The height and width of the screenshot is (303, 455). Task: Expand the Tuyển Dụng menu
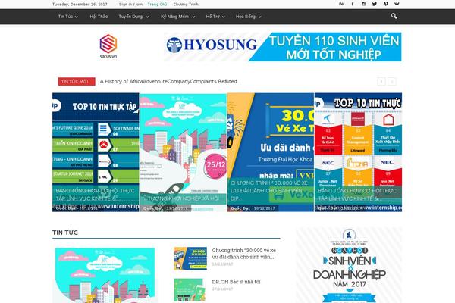click(133, 17)
